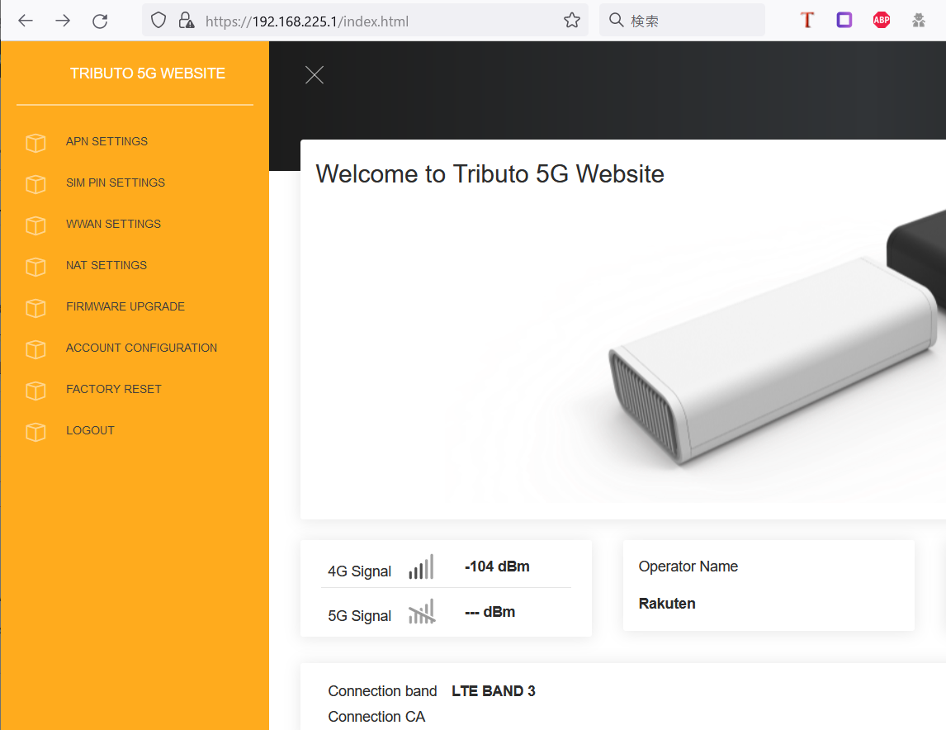Click the cube icon beside FACTORY RESET
Viewport: 946px width, 730px height.
(x=35, y=390)
